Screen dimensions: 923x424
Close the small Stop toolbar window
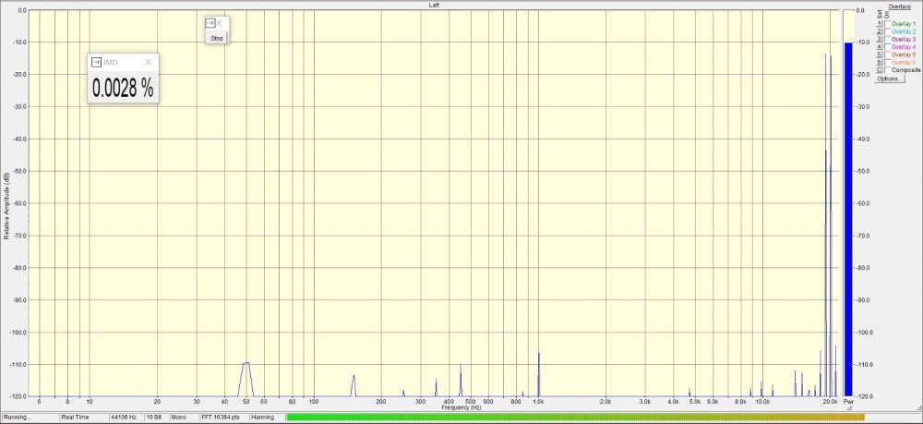click(x=220, y=22)
